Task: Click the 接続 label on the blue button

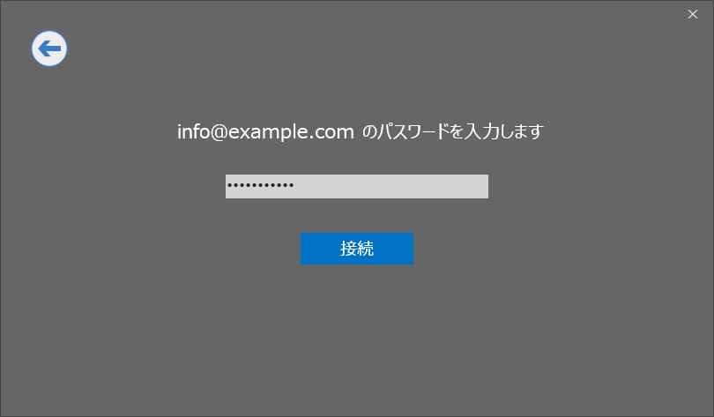Action: coord(356,249)
